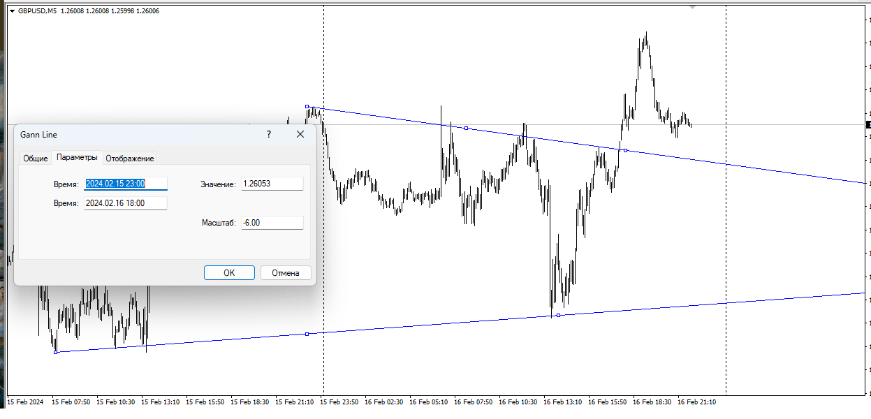Click the Масштаб field showing -6.00
The width and height of the screenshot is (871, 419).
272,223
